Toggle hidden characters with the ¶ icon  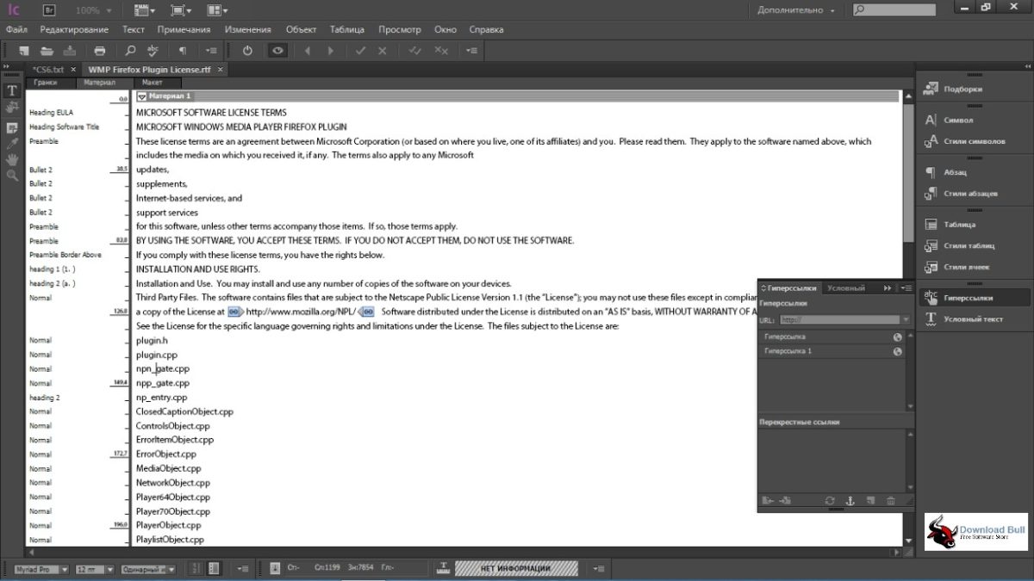(x=182, y=51)
